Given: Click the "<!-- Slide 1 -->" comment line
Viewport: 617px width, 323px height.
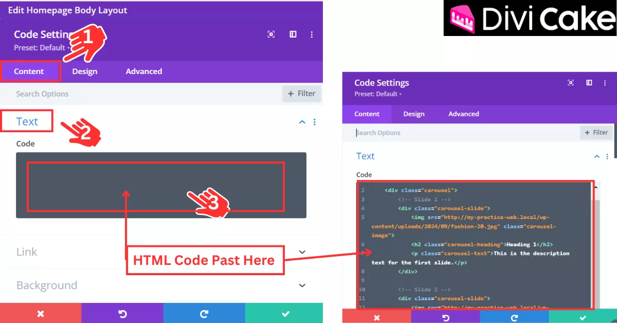Looking at the screenshot, I should click(424, 199).
